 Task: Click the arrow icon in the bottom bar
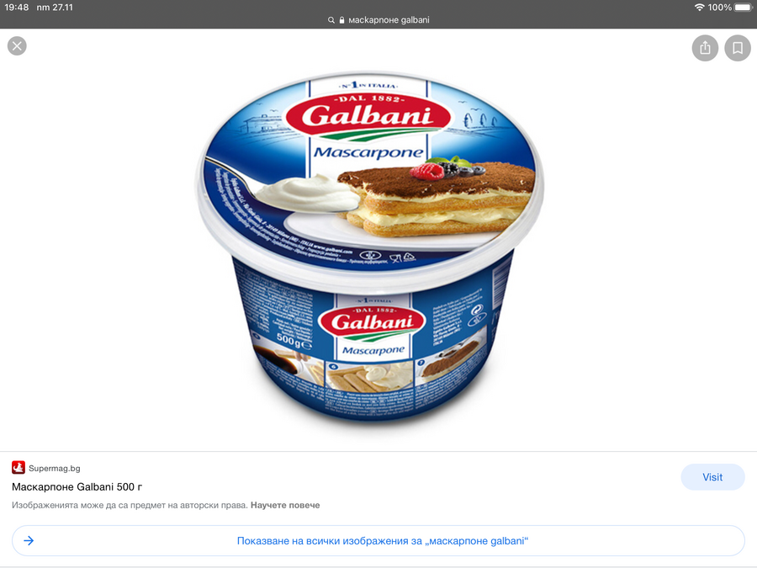coord(29,540)
